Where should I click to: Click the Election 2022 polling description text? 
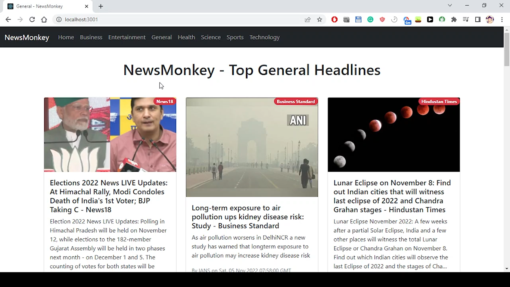(x=108, y=244)
